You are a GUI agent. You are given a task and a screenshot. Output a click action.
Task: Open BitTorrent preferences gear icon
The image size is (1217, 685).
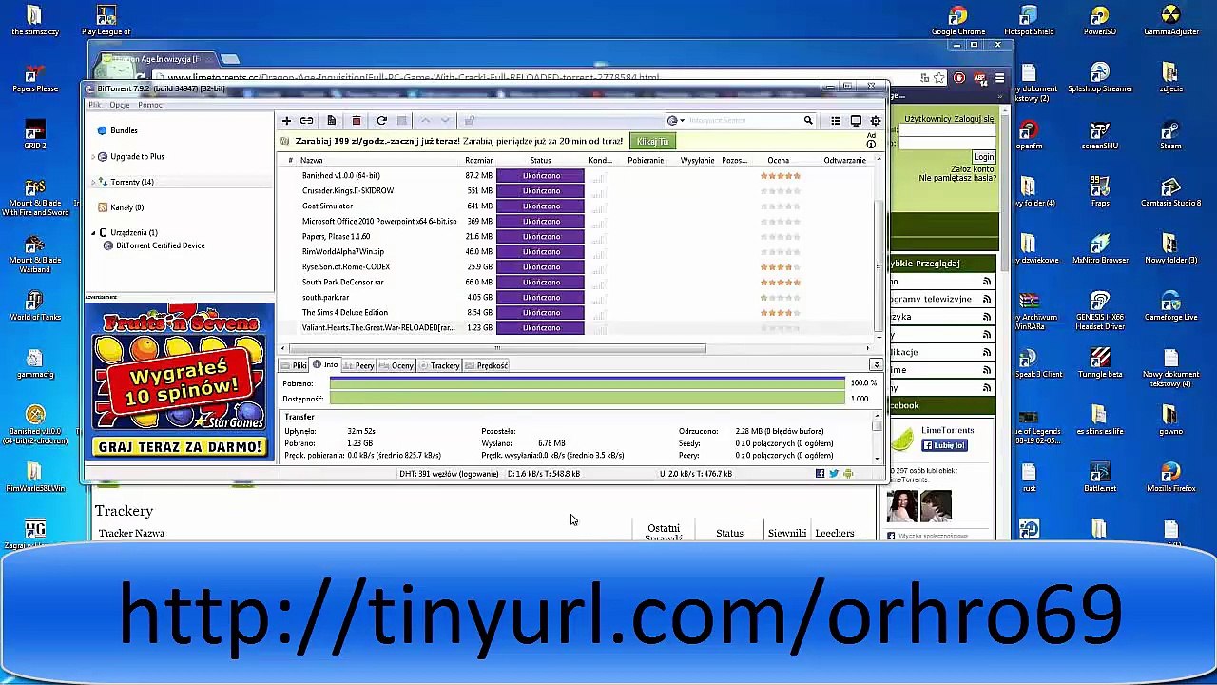point(876,121)
